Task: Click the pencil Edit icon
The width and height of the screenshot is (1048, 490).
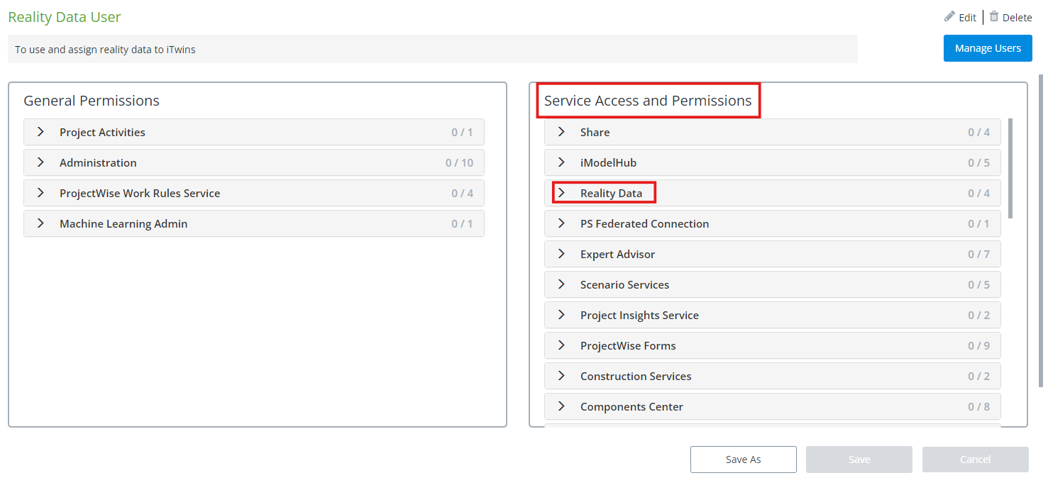Action: tap(949, 16)
